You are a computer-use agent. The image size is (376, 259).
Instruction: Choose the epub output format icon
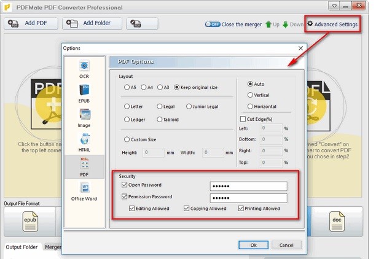30,222
